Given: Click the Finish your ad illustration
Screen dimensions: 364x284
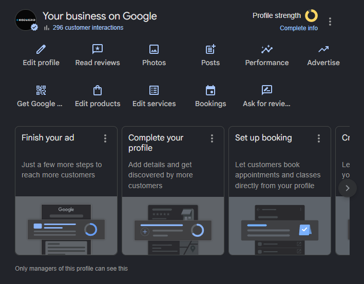Looking at the screenshot, I should click(x=66, y=226).
